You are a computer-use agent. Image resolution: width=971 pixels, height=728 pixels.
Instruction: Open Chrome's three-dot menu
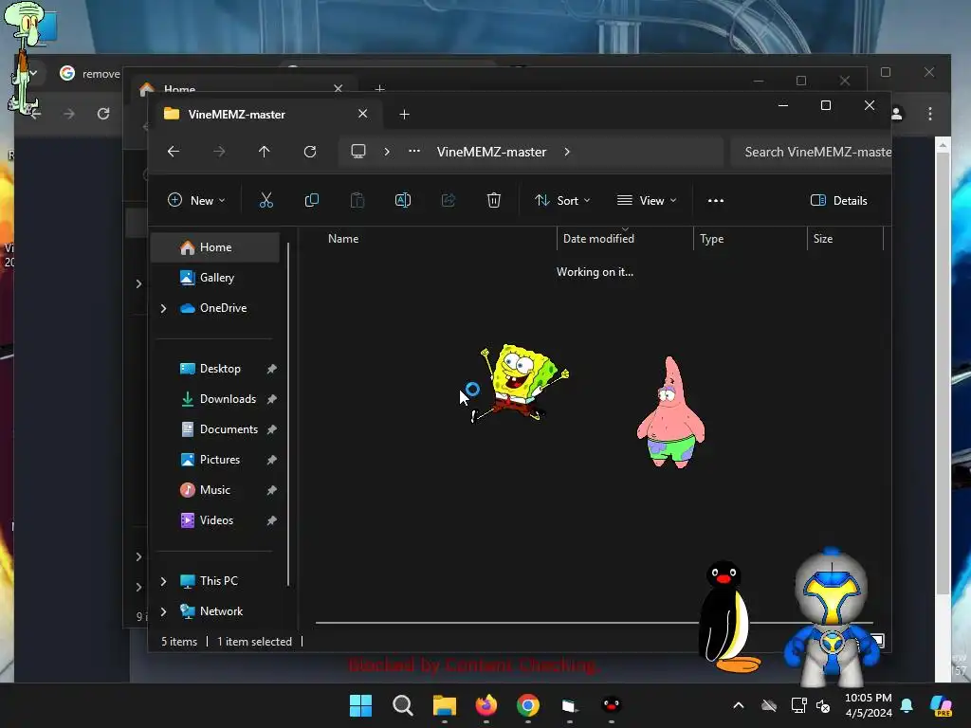tap(929, 114)
